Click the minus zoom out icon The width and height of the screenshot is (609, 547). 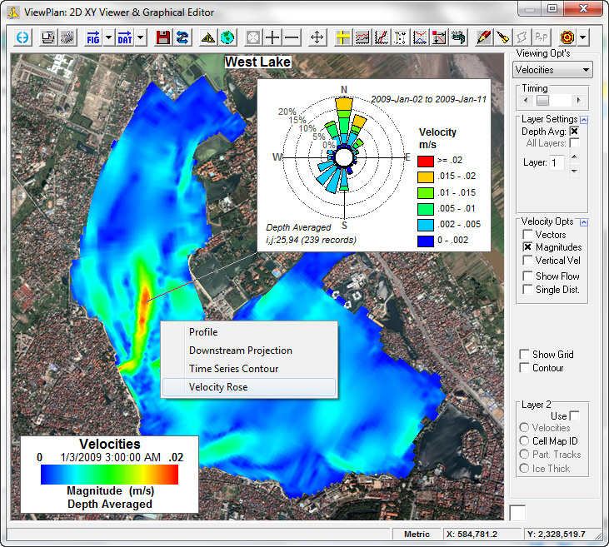(x=292, y=37)
